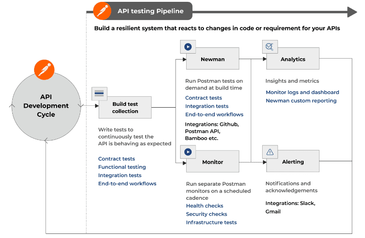Open Health checks link under Monitor

pyautogui.click(x=205, y=206)
